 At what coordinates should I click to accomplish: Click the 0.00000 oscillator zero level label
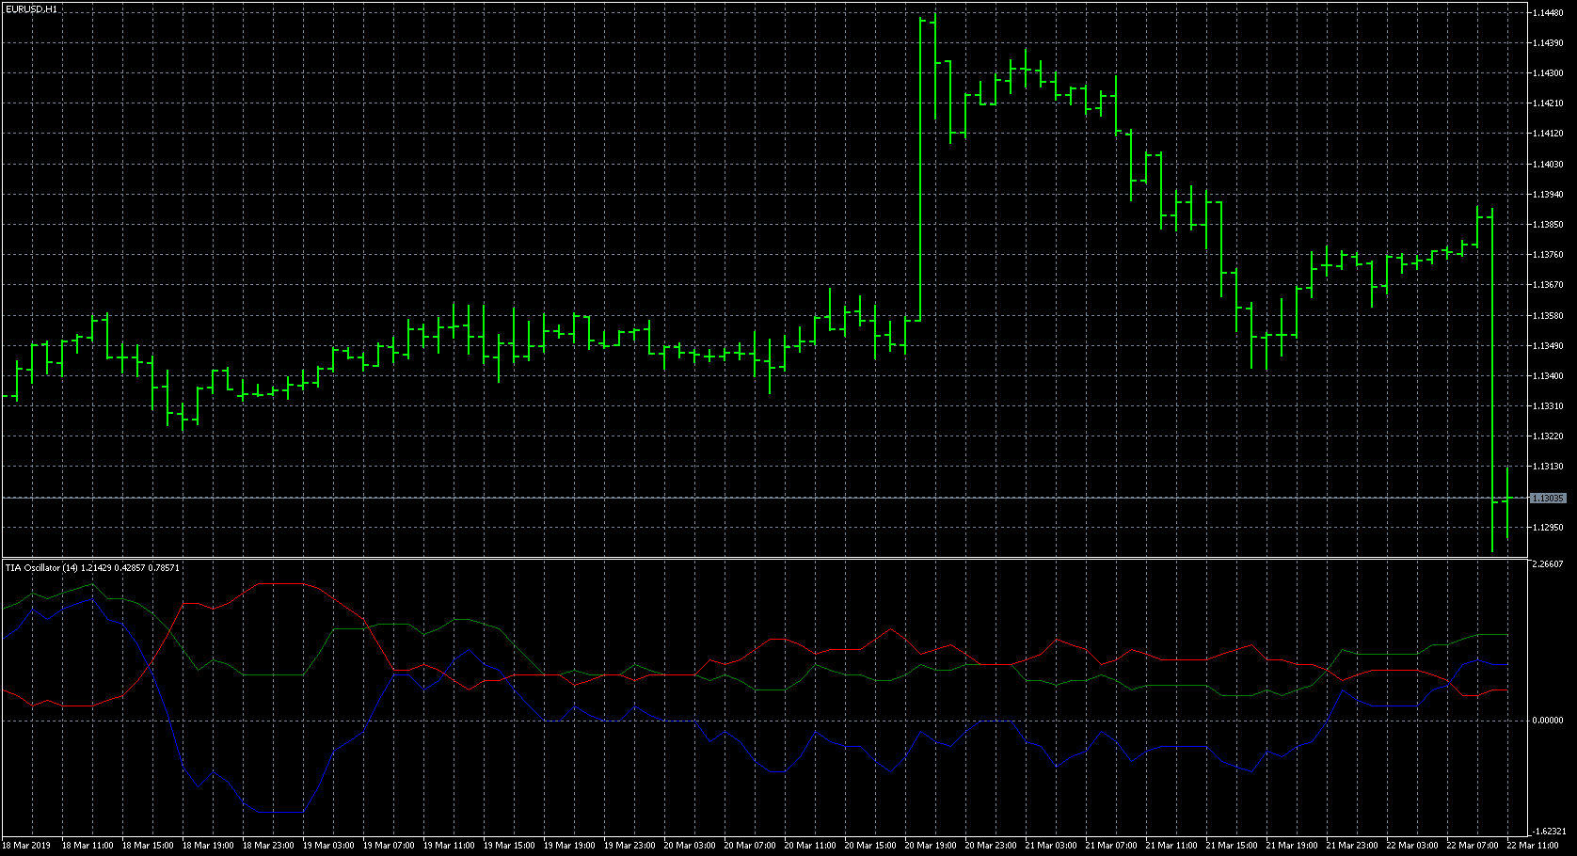[x=1548, y=721]
